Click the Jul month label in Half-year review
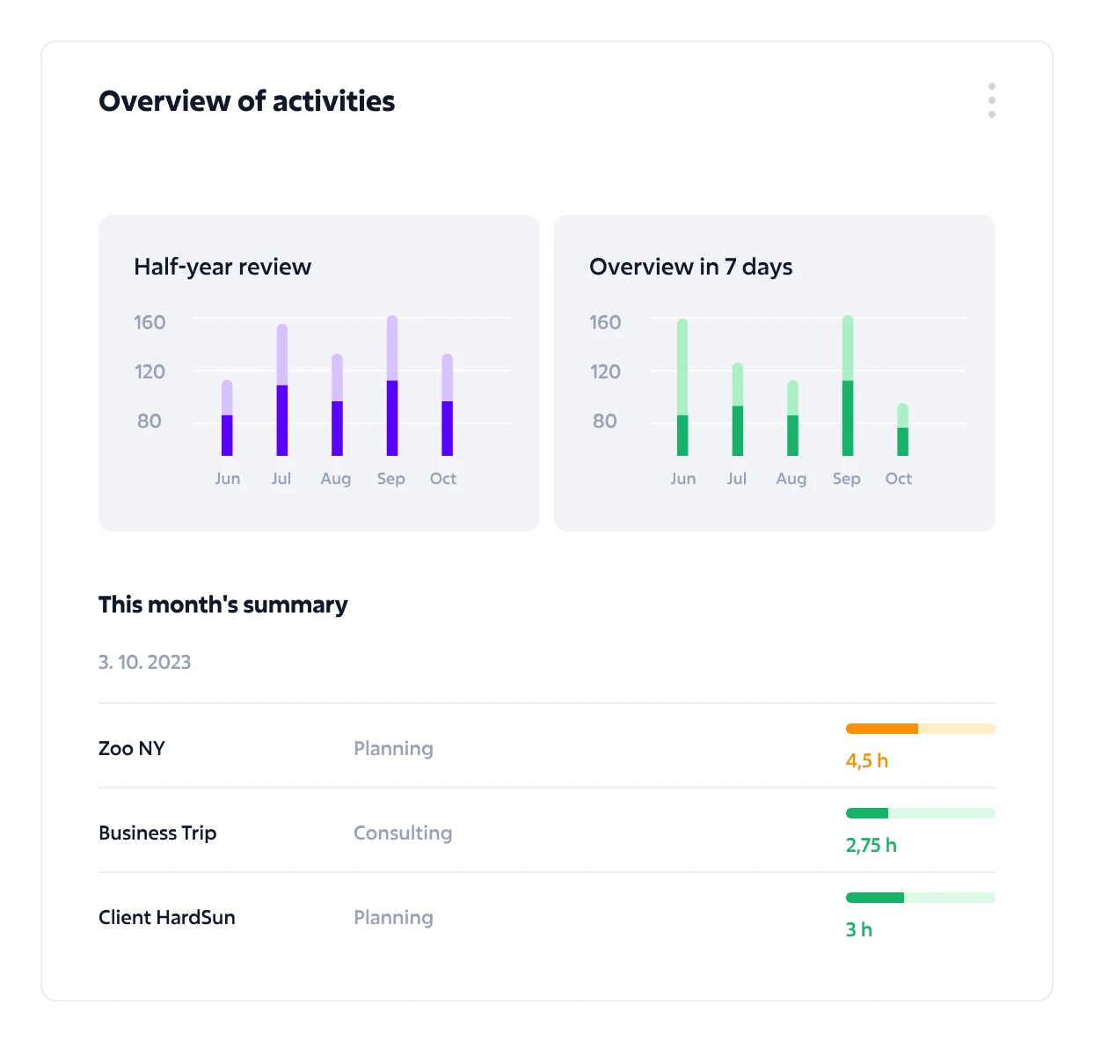This screenshot has width=1094, height=1042. pyautogui.click(x=281, y=479)
